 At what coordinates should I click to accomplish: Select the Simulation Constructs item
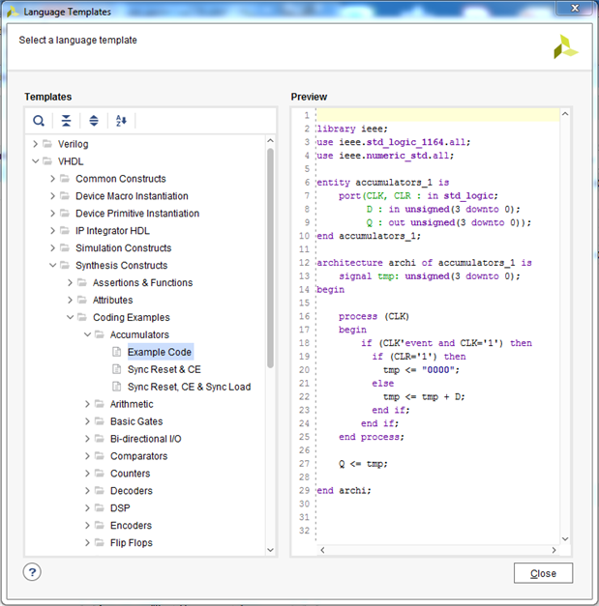pos(121,248)
